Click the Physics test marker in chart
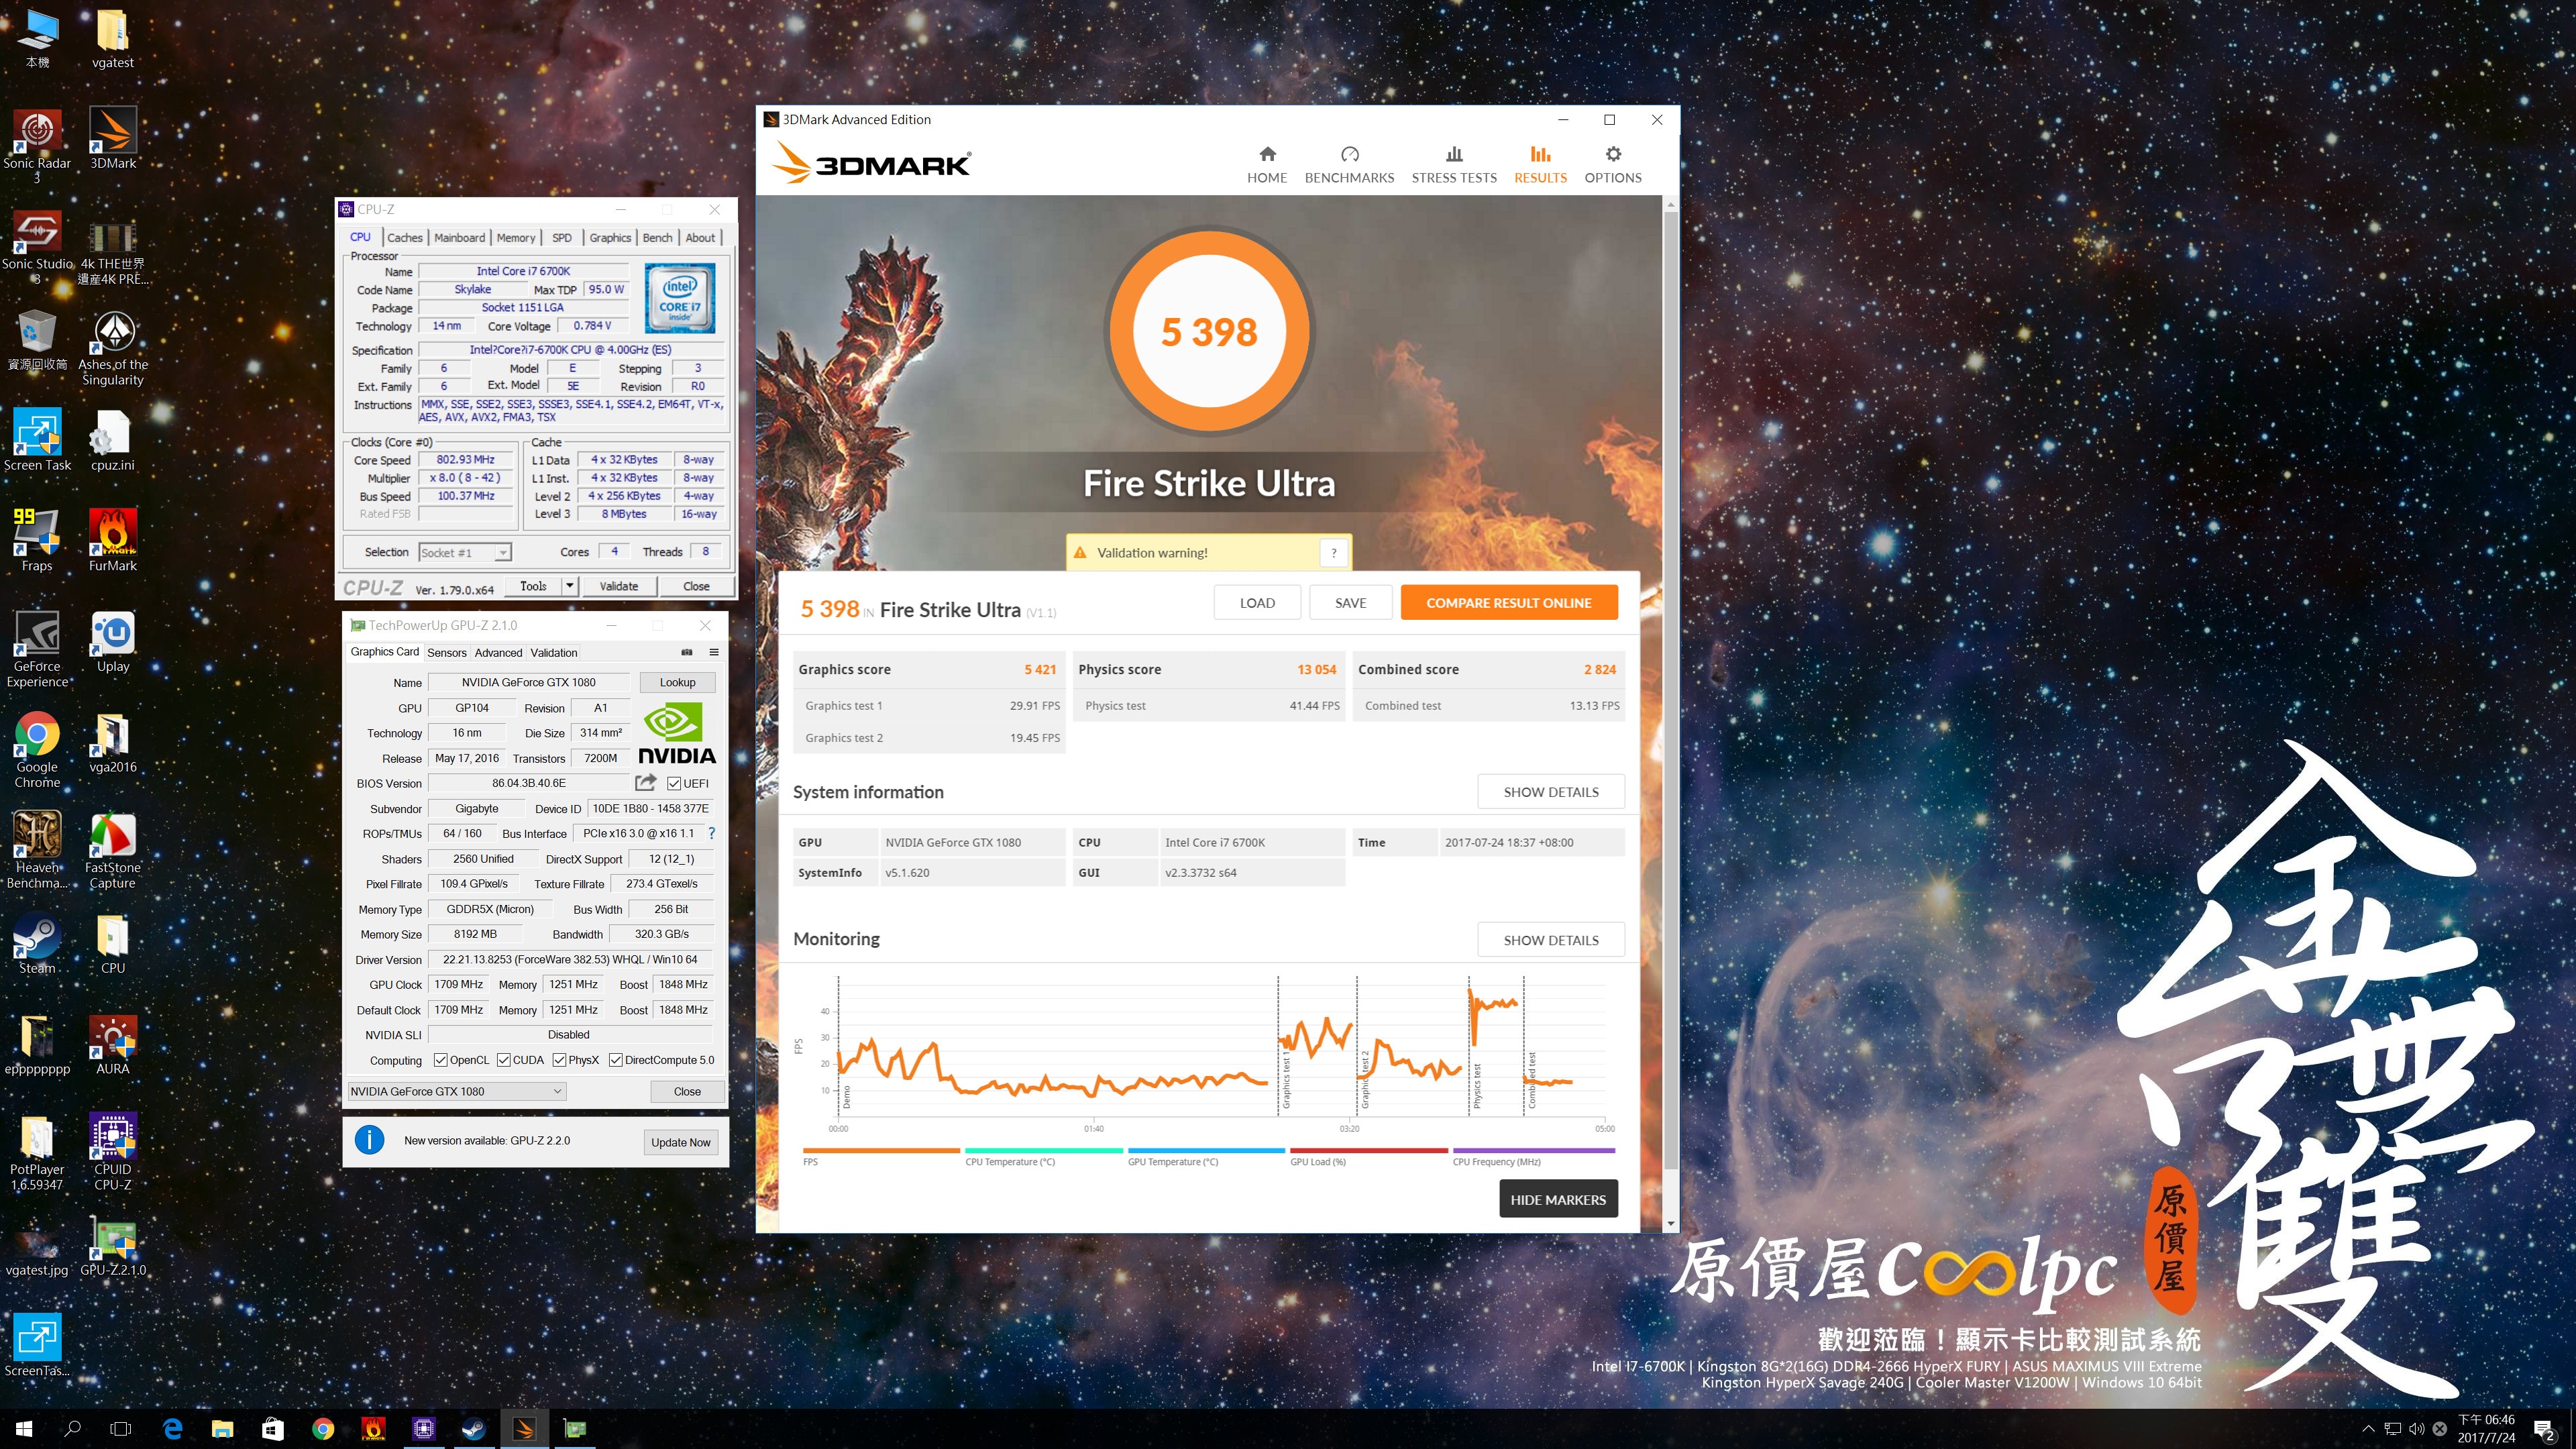Screen dimensions: 2576x1449 (x=1477, y=1085)
